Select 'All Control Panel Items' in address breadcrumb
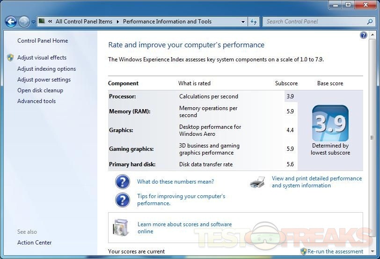 [84, 22]
